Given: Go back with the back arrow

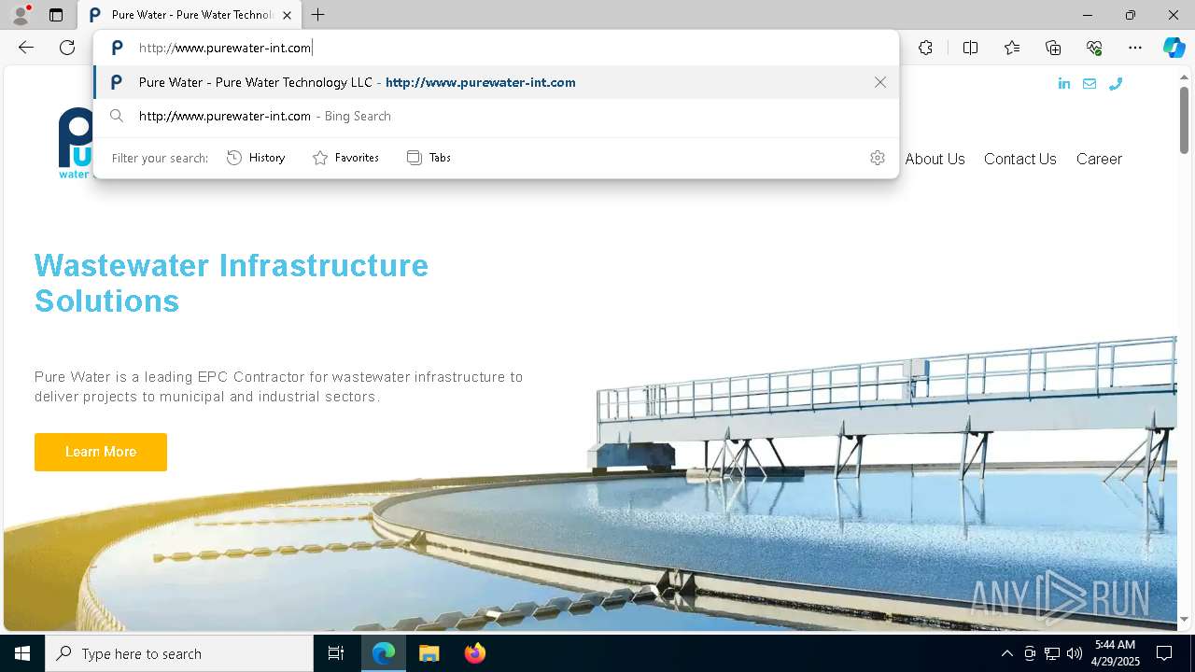Looking at the screenshot, I should 26,48.
